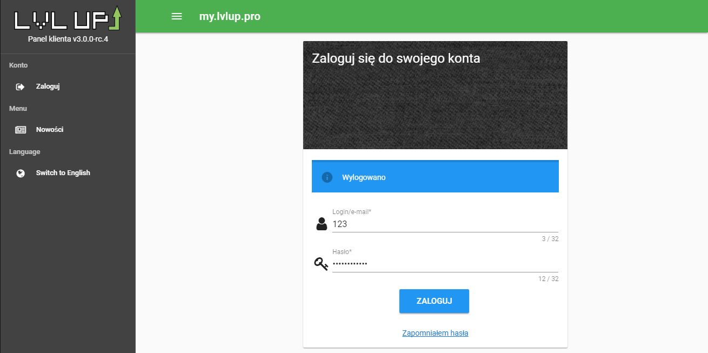The image size is (708, 353).
Task: Click the 'Zaloguj się do swojego konta' heading
Action: tap(396, 58)
